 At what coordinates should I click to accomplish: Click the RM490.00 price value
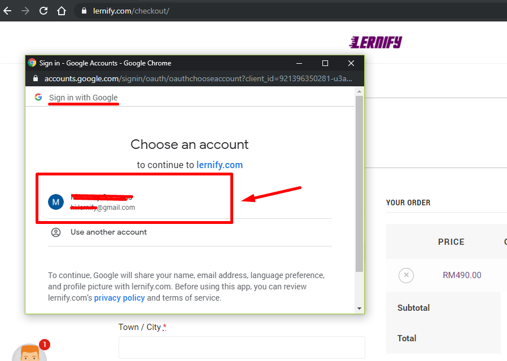point(462,275)
